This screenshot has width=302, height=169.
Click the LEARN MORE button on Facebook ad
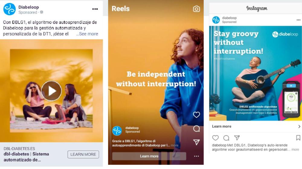tap(83, 155)
